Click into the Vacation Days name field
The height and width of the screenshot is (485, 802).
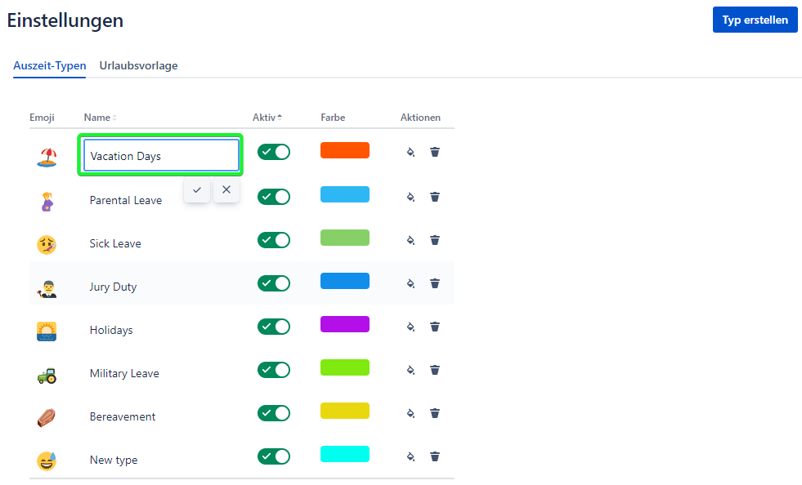tap(161, 156)
